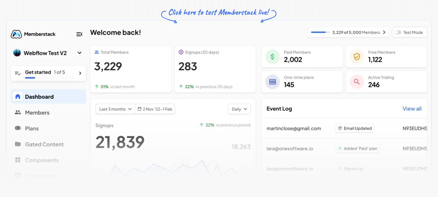
Task: Open the Daily interval dropdown
Action: pos(239,109)
